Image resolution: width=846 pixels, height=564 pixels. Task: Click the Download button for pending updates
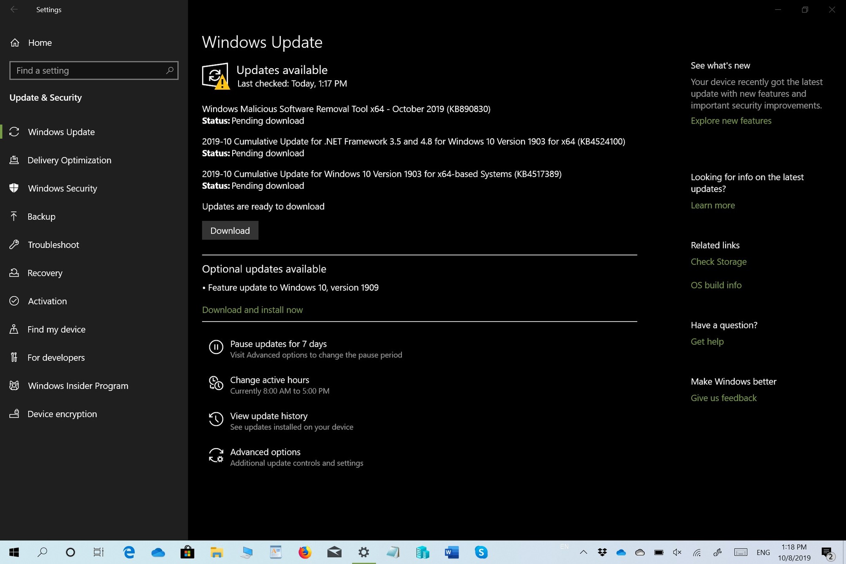point(230,231)
